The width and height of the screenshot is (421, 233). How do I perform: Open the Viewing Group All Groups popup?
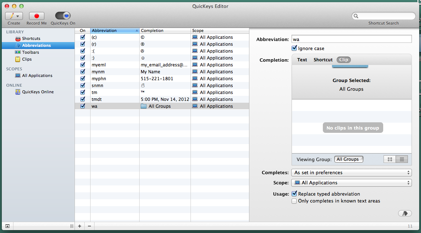coord(349,159)
